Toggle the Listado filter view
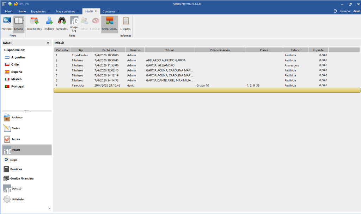Viewport: 361px width, 214px height. click(x=19, y=24)
